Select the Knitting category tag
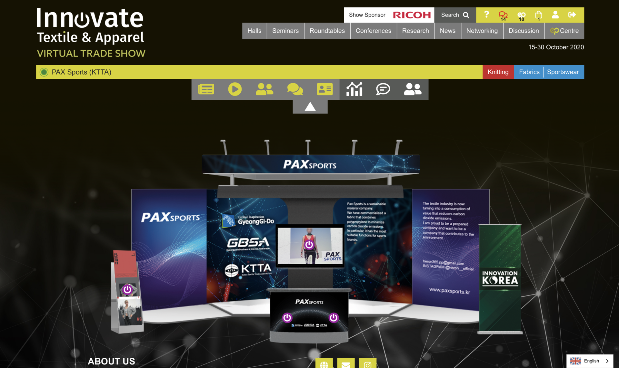Image resolution: width=619 pixels, height=368 pixels. [x=498, y=72]
